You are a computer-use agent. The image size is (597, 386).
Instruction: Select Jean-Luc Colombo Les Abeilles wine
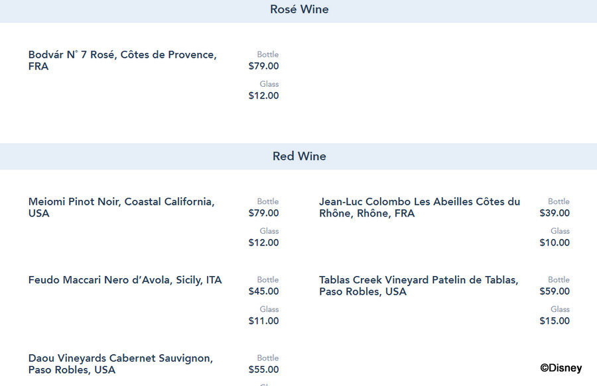(x=420, y=207)
